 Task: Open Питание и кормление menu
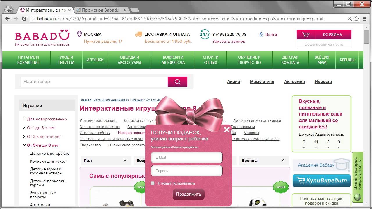[28, 60]
